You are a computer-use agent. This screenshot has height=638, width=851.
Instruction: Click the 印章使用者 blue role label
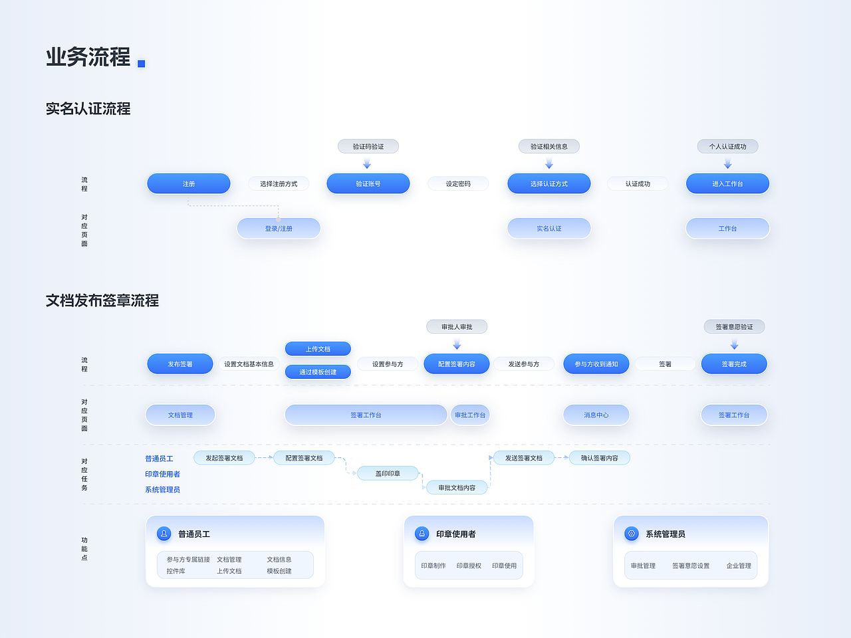click(x=162, y=473)
